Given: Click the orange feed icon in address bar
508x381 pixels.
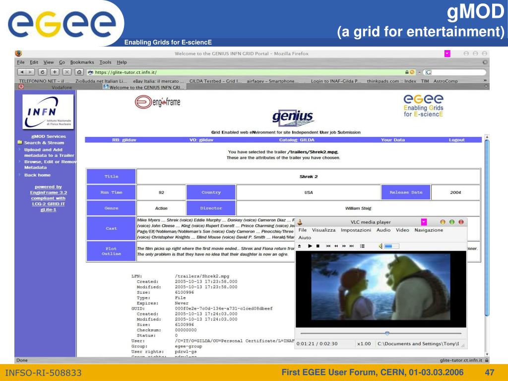Looking at the screenshot, I should 412,72.
